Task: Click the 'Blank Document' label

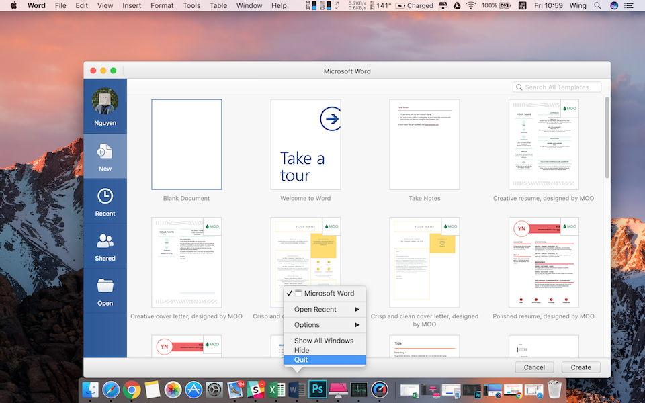Action: [186, 198]
